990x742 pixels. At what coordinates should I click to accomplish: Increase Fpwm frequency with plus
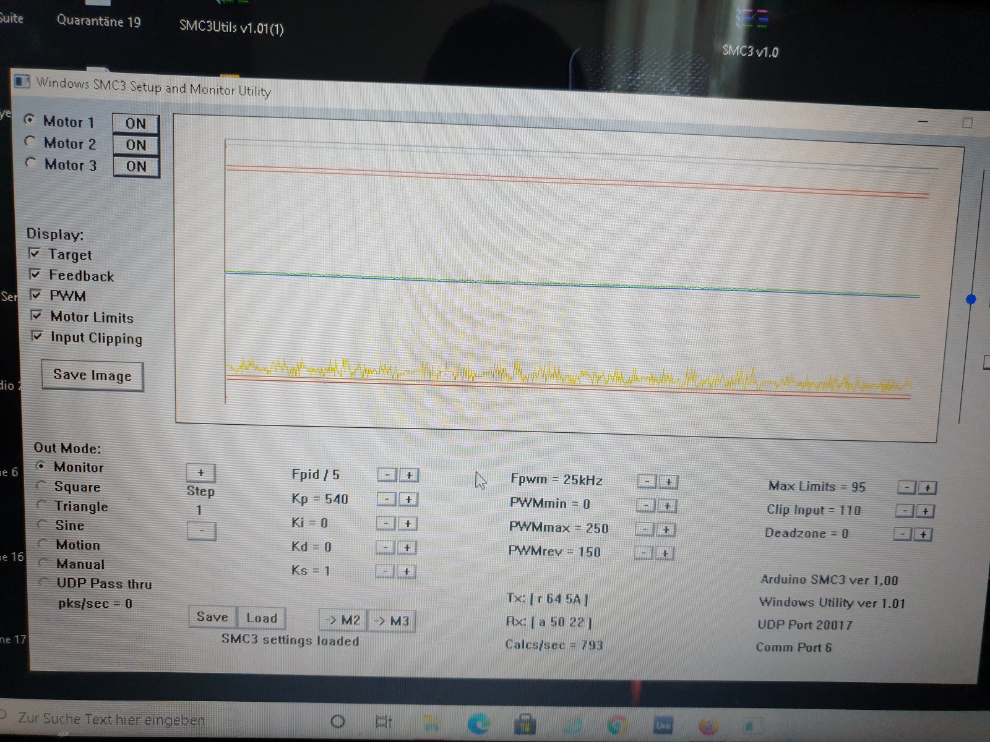tap(668, 482)
